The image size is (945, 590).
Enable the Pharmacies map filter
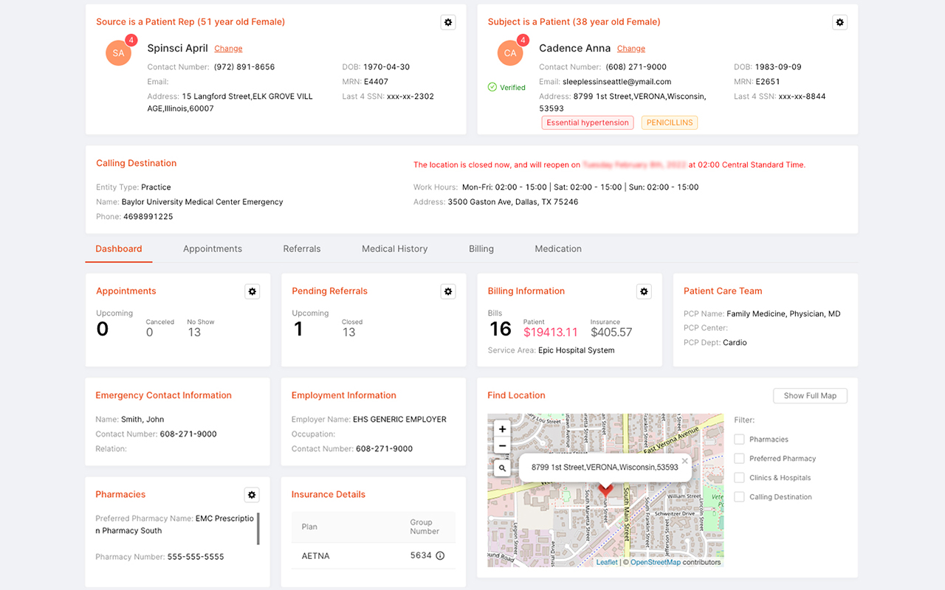coord(739,440)
